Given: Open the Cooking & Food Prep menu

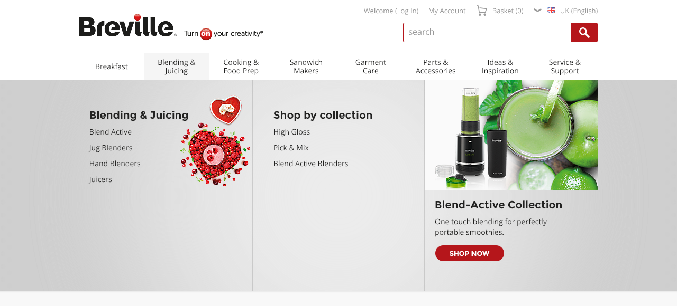Looking at the screenshot, I should point(241,66).
